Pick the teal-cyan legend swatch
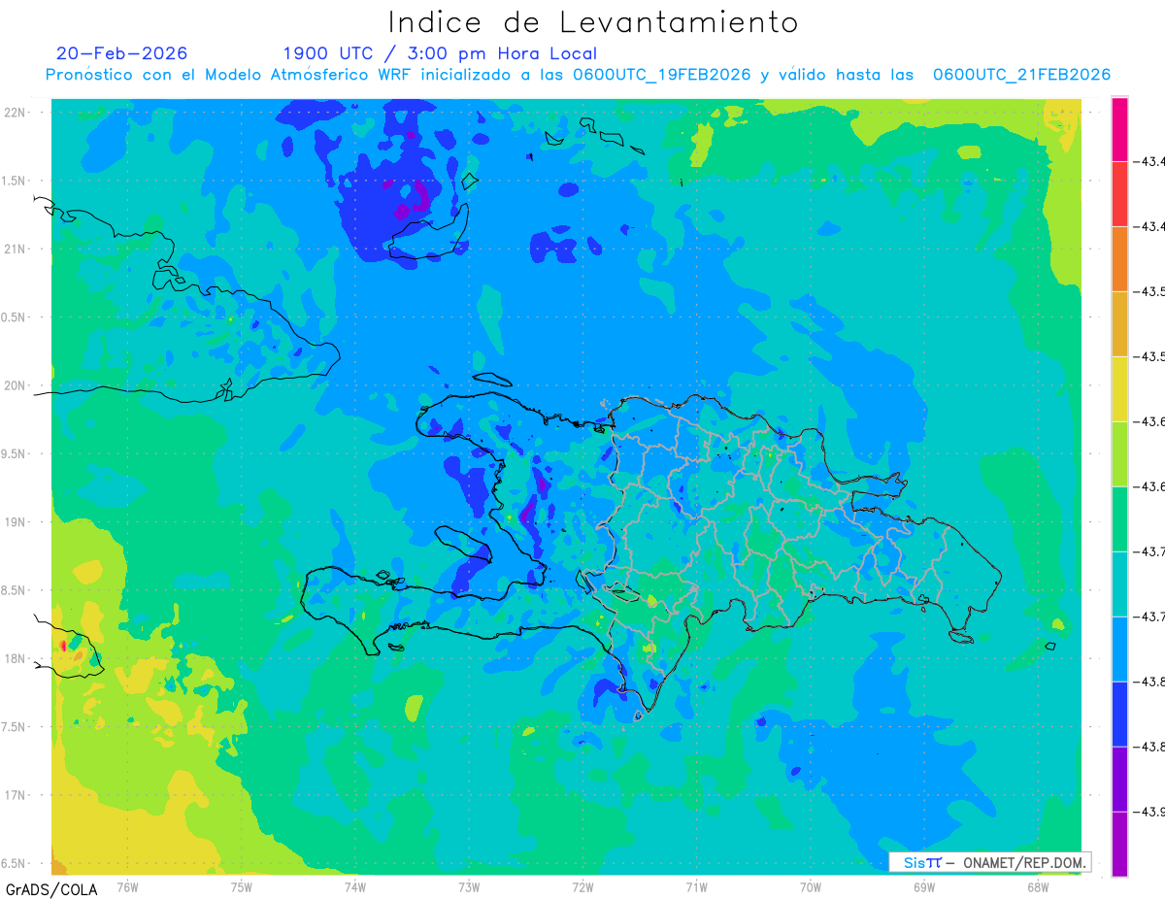The width and height of the screenshot is (1165, 900). click(1119, 584)
